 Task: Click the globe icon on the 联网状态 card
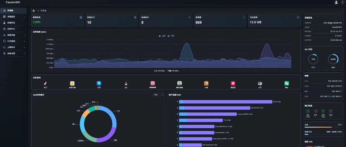click(x=81, y=17)
